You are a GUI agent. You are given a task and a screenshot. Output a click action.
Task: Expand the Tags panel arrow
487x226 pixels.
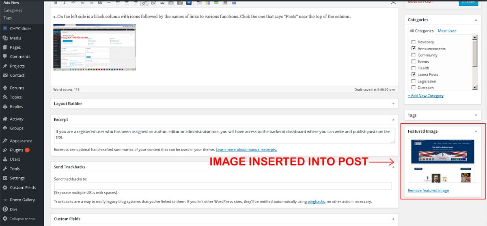(x=476, y=116)
